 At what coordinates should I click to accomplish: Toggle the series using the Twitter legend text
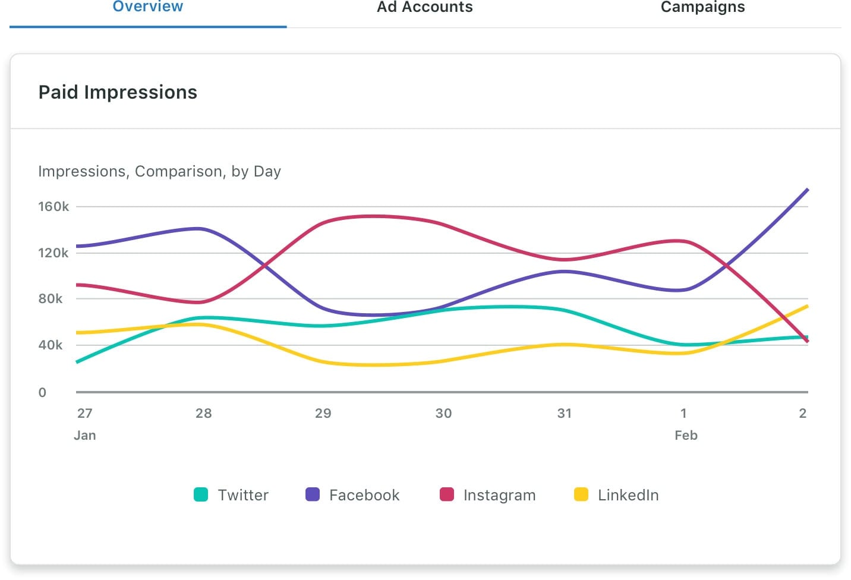point(243,495)
